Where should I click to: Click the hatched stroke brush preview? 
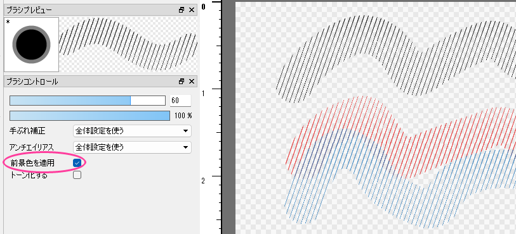tap(128, 44)
